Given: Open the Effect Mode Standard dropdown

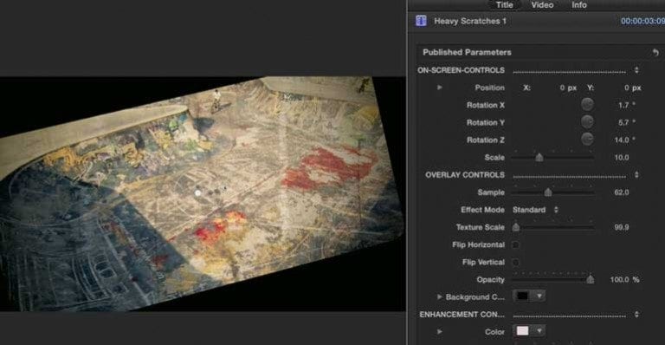Looking at the screenshot, I should 535,210.
